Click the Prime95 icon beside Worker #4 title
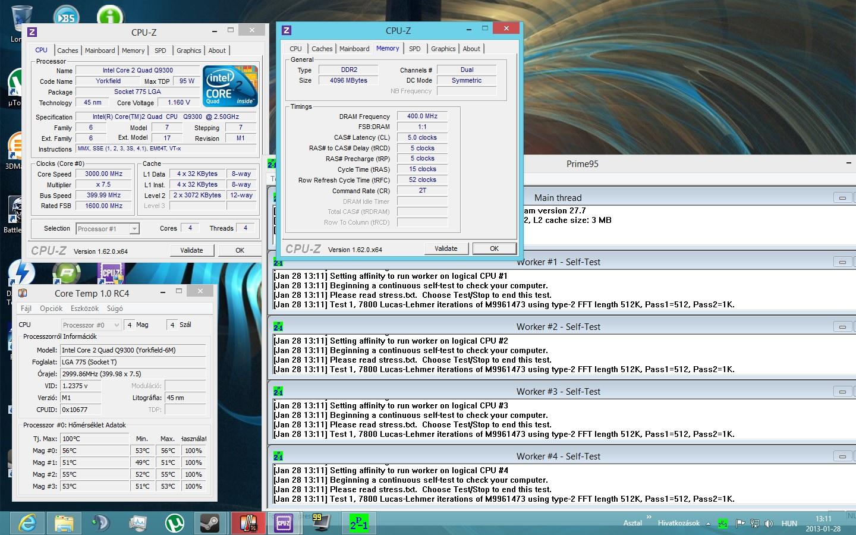 (x=278, y=456)
